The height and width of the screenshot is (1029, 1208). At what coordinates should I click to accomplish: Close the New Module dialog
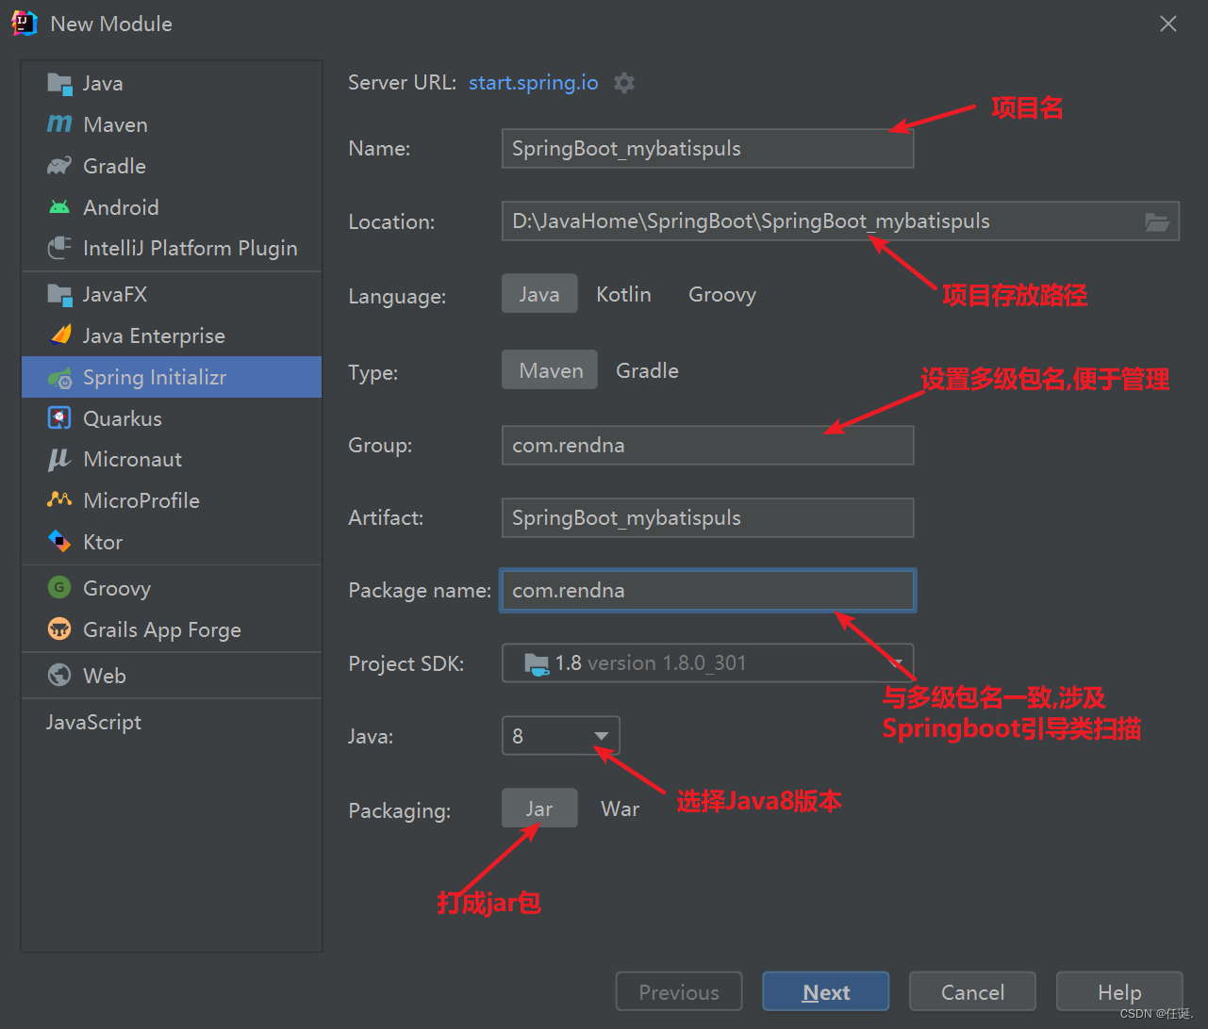pyautogui.click(x=1168, y=24)
